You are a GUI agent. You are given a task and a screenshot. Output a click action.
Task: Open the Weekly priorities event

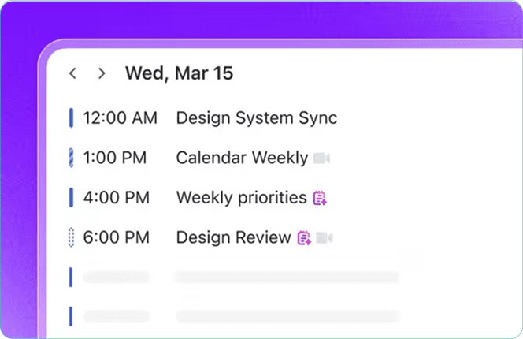242,197
